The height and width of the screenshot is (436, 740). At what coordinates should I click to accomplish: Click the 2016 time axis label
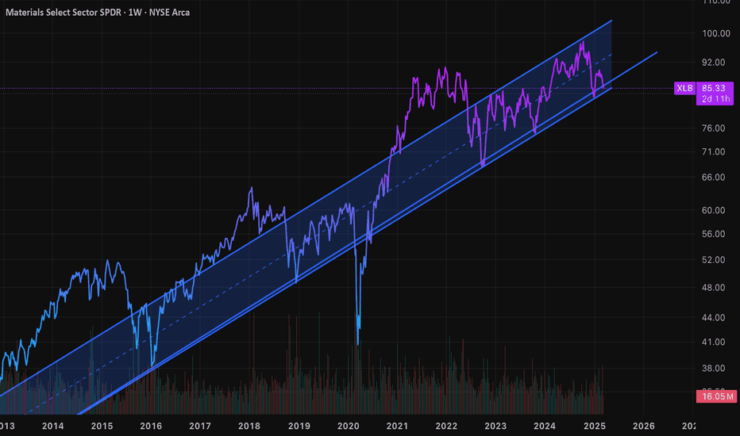151,426
